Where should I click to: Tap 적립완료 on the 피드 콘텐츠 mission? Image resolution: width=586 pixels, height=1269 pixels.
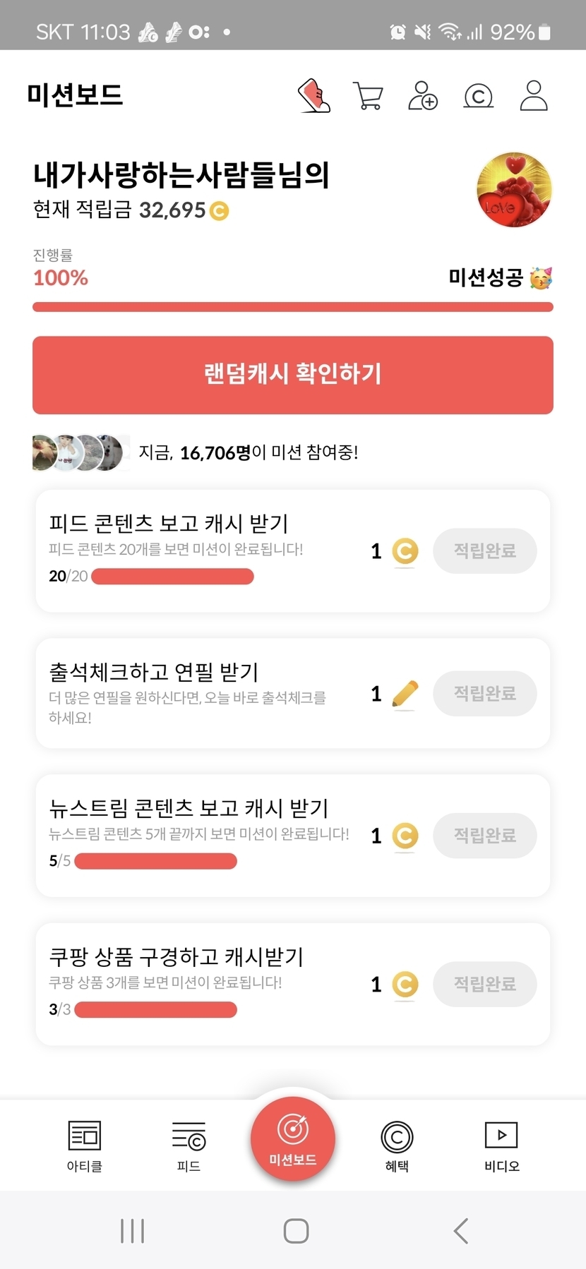pyautogui.click(x=484, y=551)
